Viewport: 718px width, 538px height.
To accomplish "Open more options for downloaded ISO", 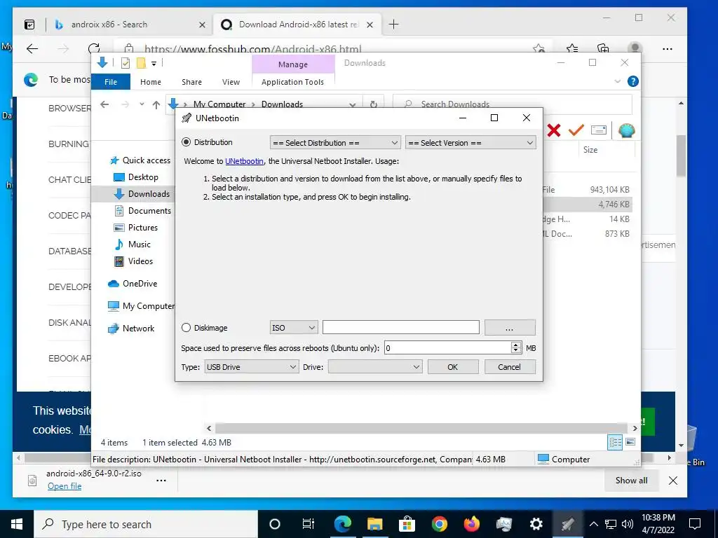I will 161,481.
